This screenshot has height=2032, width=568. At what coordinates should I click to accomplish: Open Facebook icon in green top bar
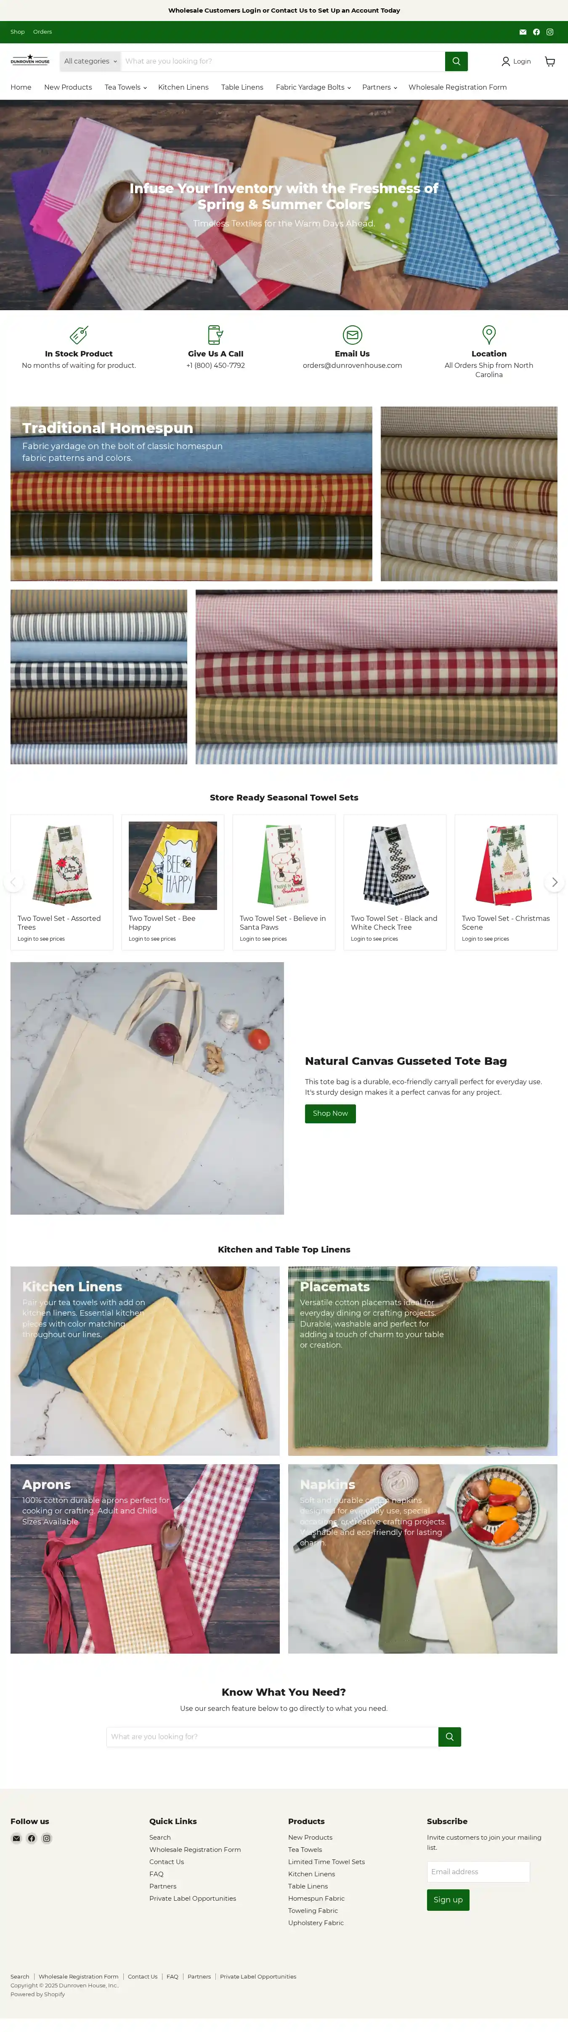[x=536, y=32]
